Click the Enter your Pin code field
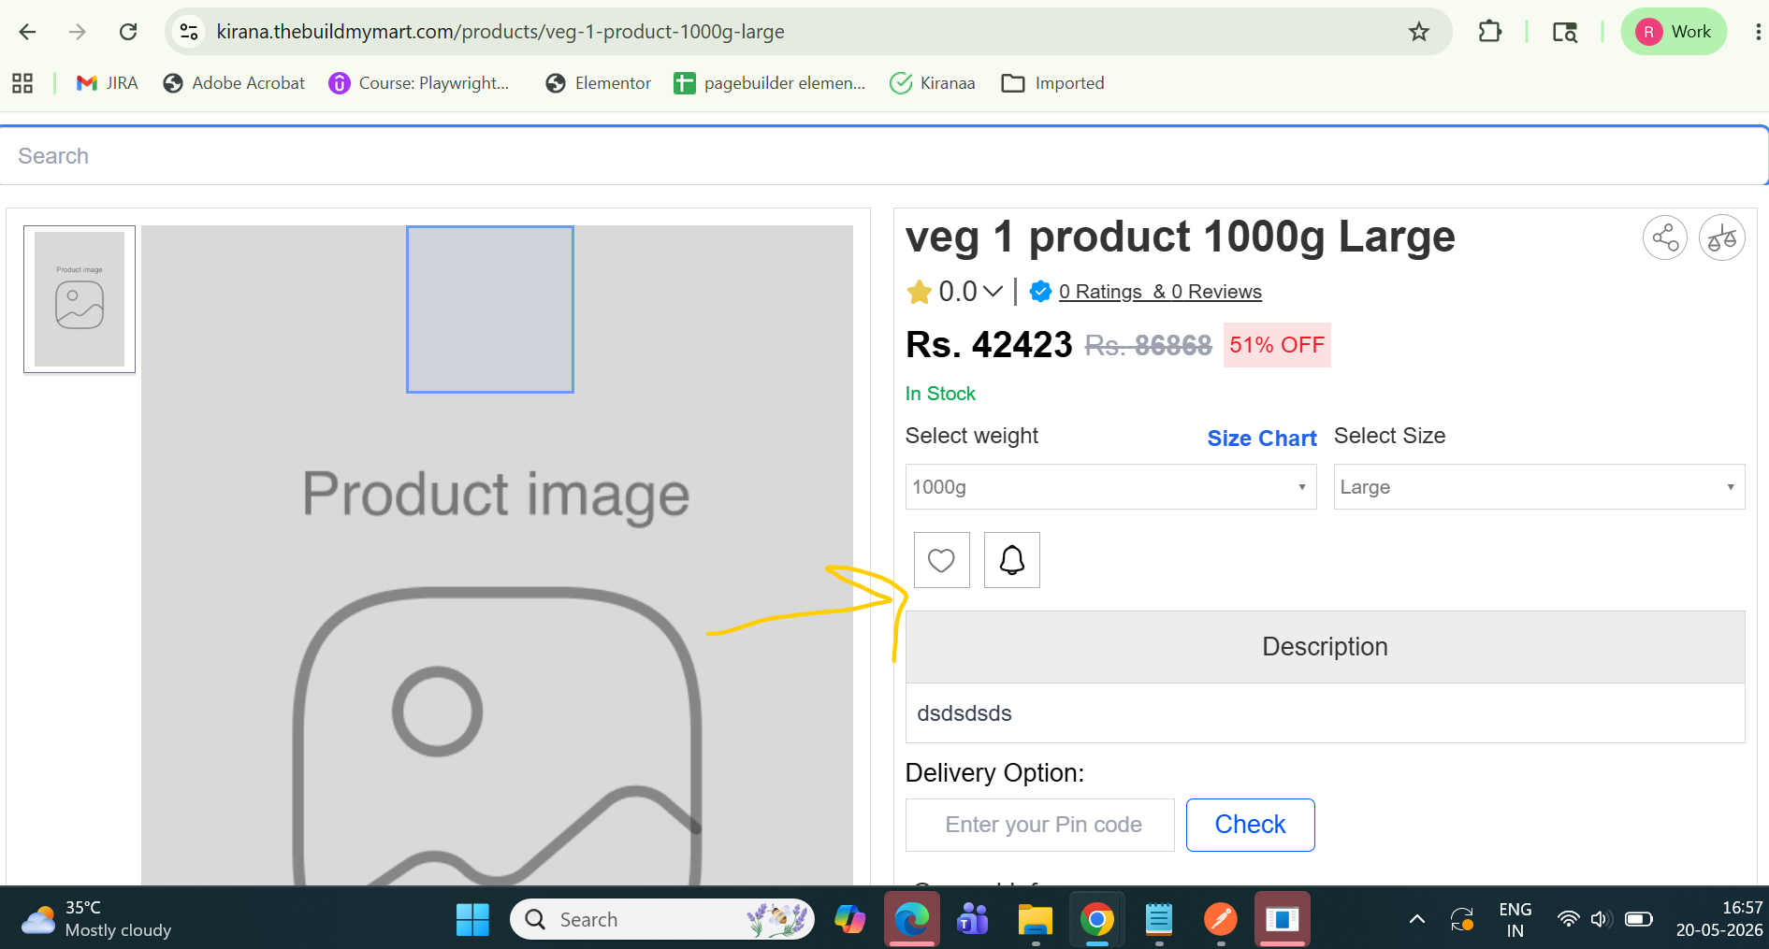This screenshot has height=949, width=1769. click(x=1040, y=825)
